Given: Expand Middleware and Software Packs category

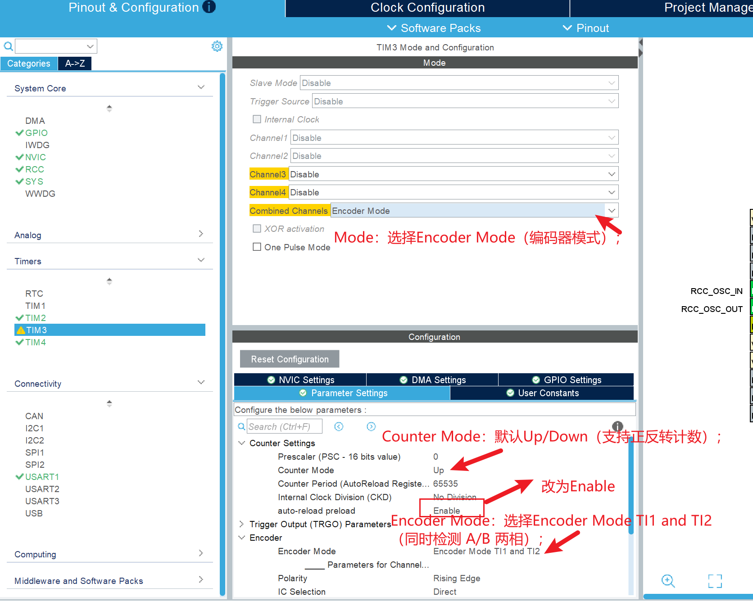Looking at the screenshot, I should click(x=201, y=579).
